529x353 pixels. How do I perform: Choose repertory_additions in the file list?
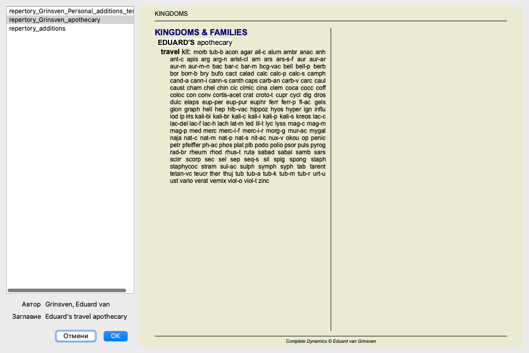point(37,29)
